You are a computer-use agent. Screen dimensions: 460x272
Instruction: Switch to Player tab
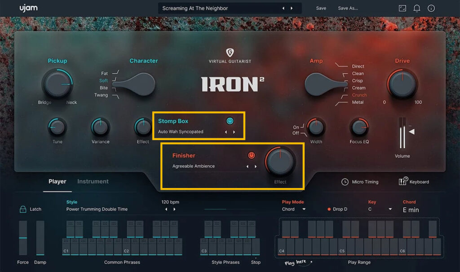pyautogui.click(x=57, y=181)
